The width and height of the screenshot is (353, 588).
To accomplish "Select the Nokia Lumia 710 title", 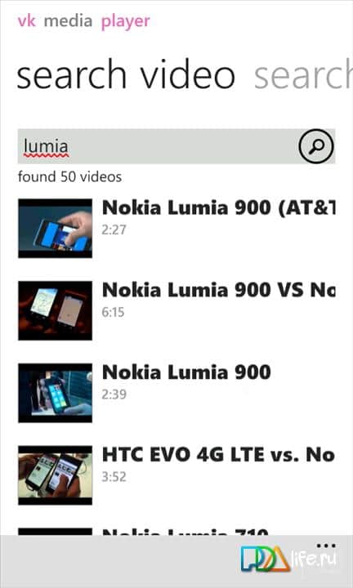I will coord(185,532).
